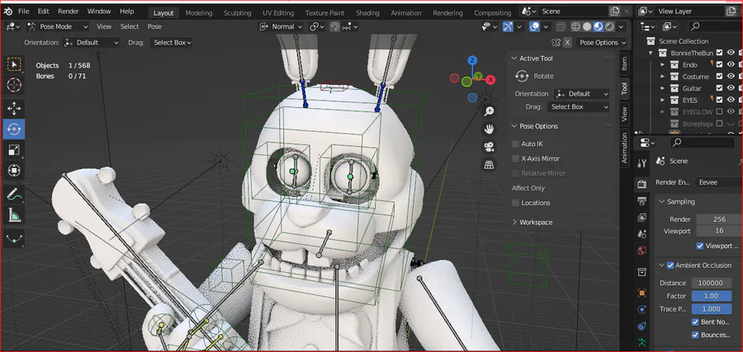Collapse the Sampling panel

coord(662,201)
